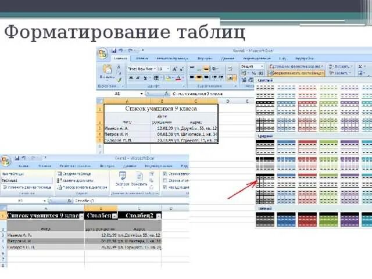
Task: Click the highlighted Center text alignment icon
Action: click(199, 77)
